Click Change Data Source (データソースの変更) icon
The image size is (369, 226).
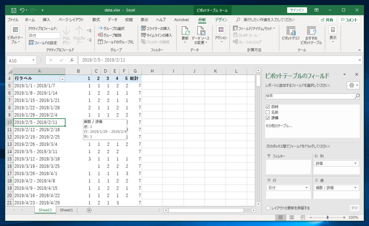[200, 31]
